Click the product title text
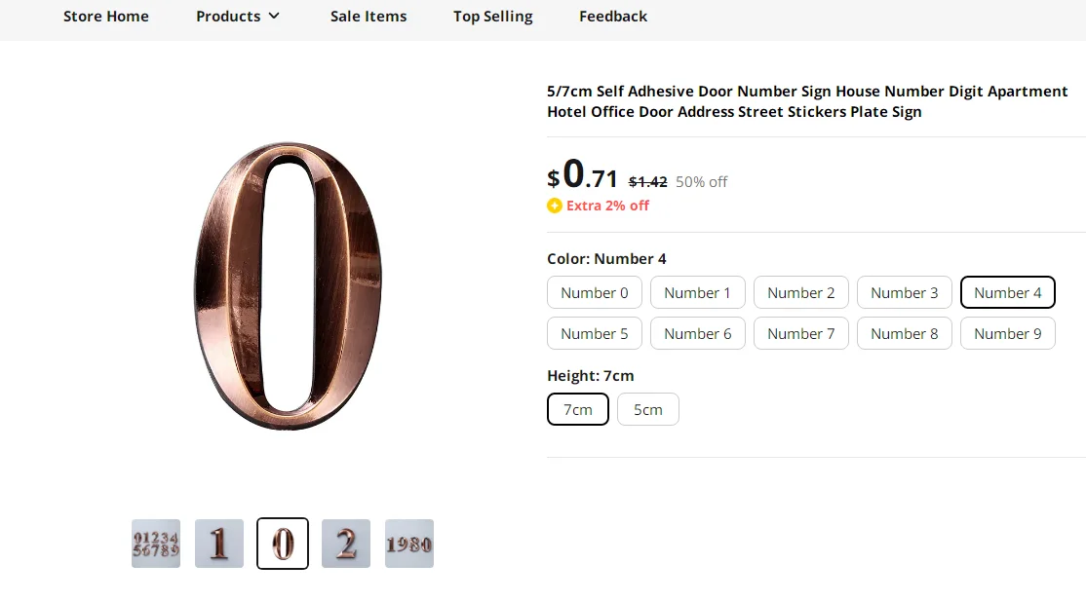Screen dimensions: 1086x602 point(807,101)
